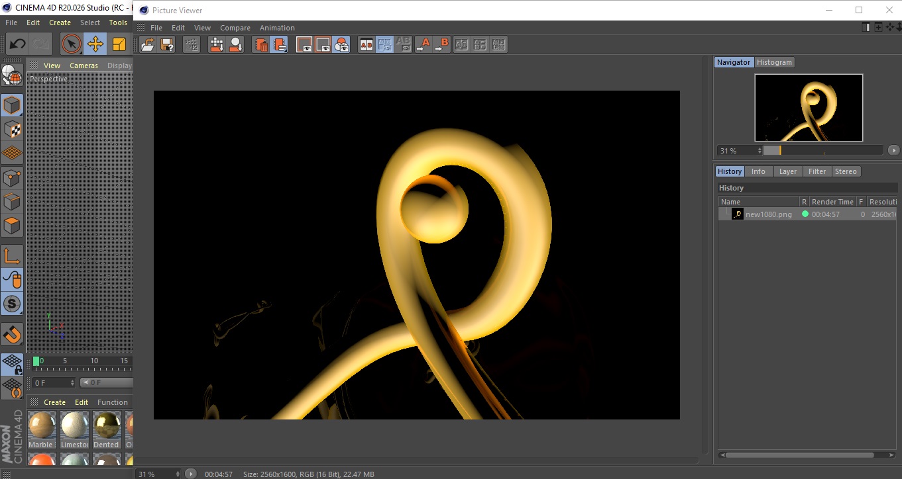Switch to the Navigator tab

734,62
